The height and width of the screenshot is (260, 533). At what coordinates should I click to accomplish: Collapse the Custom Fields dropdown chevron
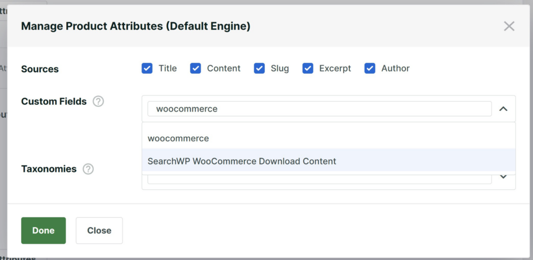tap(503, 109)
